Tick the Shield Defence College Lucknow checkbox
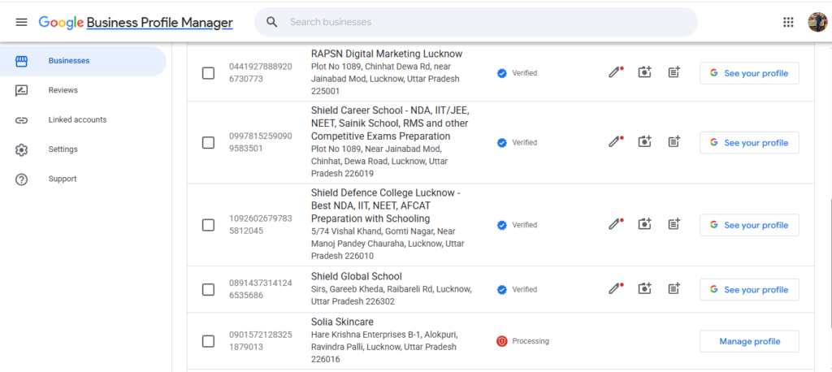 coord(209,225)
